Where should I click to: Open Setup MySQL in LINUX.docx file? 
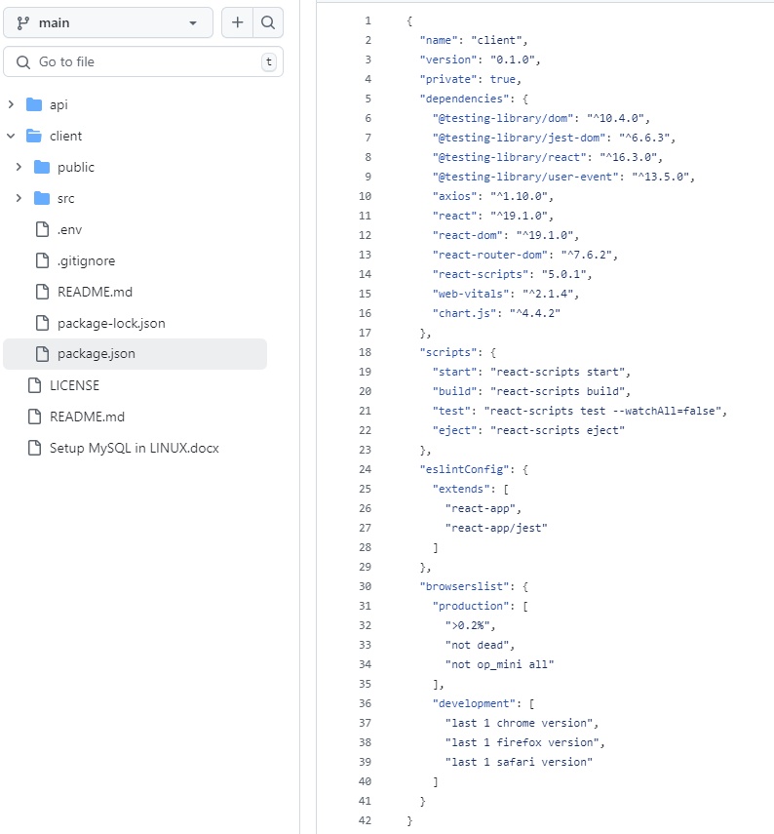pos(135,448)
